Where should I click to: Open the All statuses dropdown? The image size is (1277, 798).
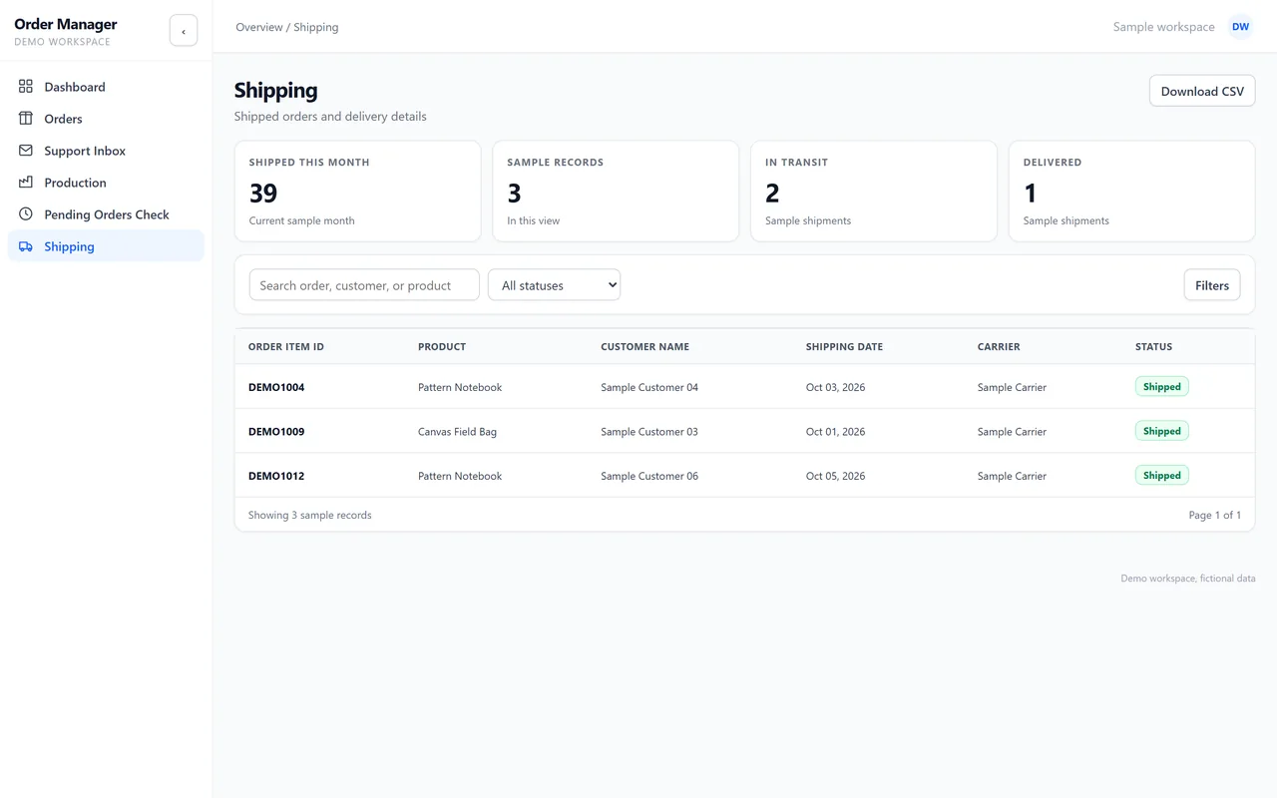[x=554, y=285]
